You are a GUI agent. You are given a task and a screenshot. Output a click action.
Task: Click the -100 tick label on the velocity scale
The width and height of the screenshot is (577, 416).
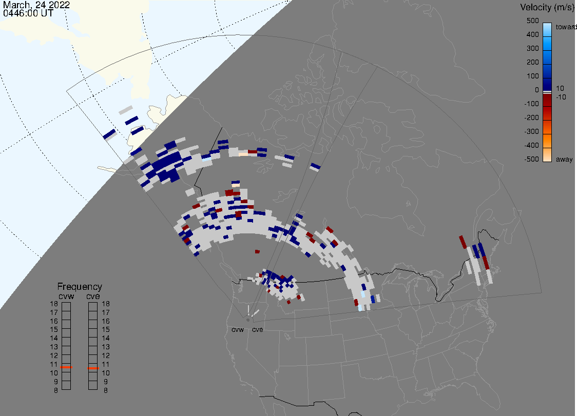coord(531,104)
